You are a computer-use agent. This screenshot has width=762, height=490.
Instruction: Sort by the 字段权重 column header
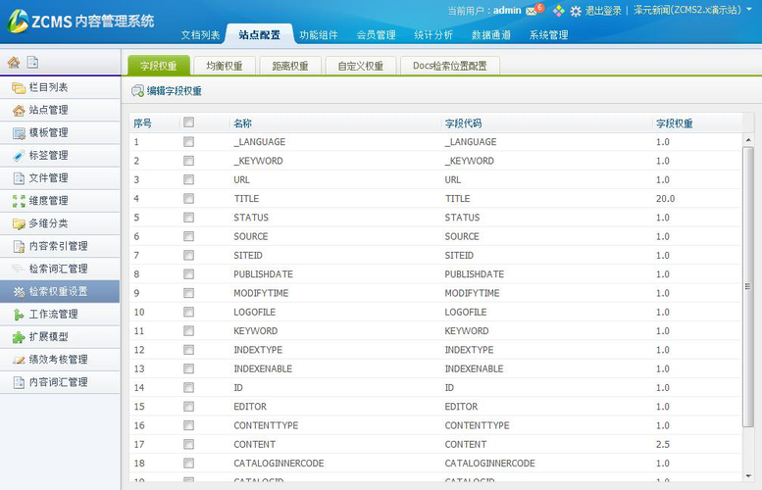(675, 123)
